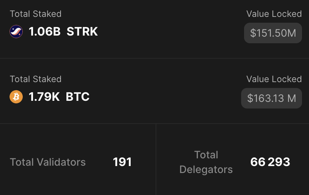Click the 1.06B staked amount
Image resolution: width=309 pixels, height=195 pixels.
pos(44,32)
